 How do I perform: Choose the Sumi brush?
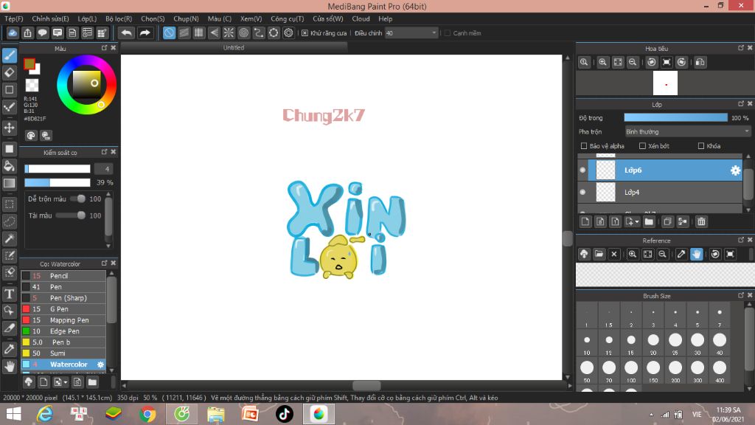click(63, 353)
